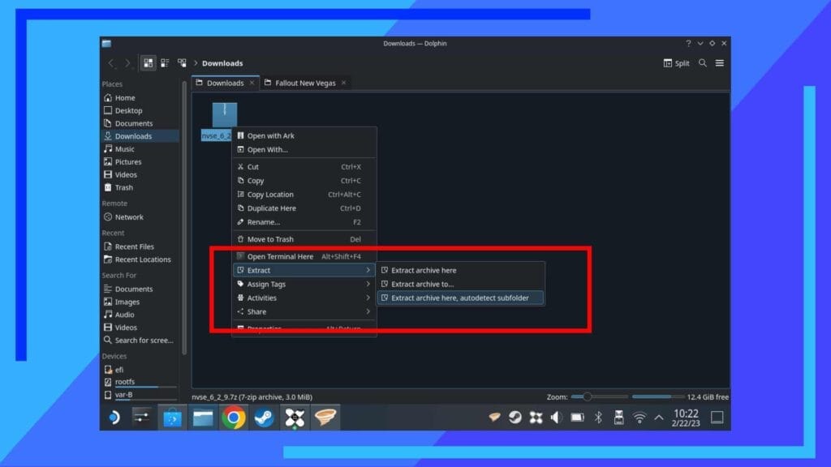Expand the Activities submenu

(304, 298)
